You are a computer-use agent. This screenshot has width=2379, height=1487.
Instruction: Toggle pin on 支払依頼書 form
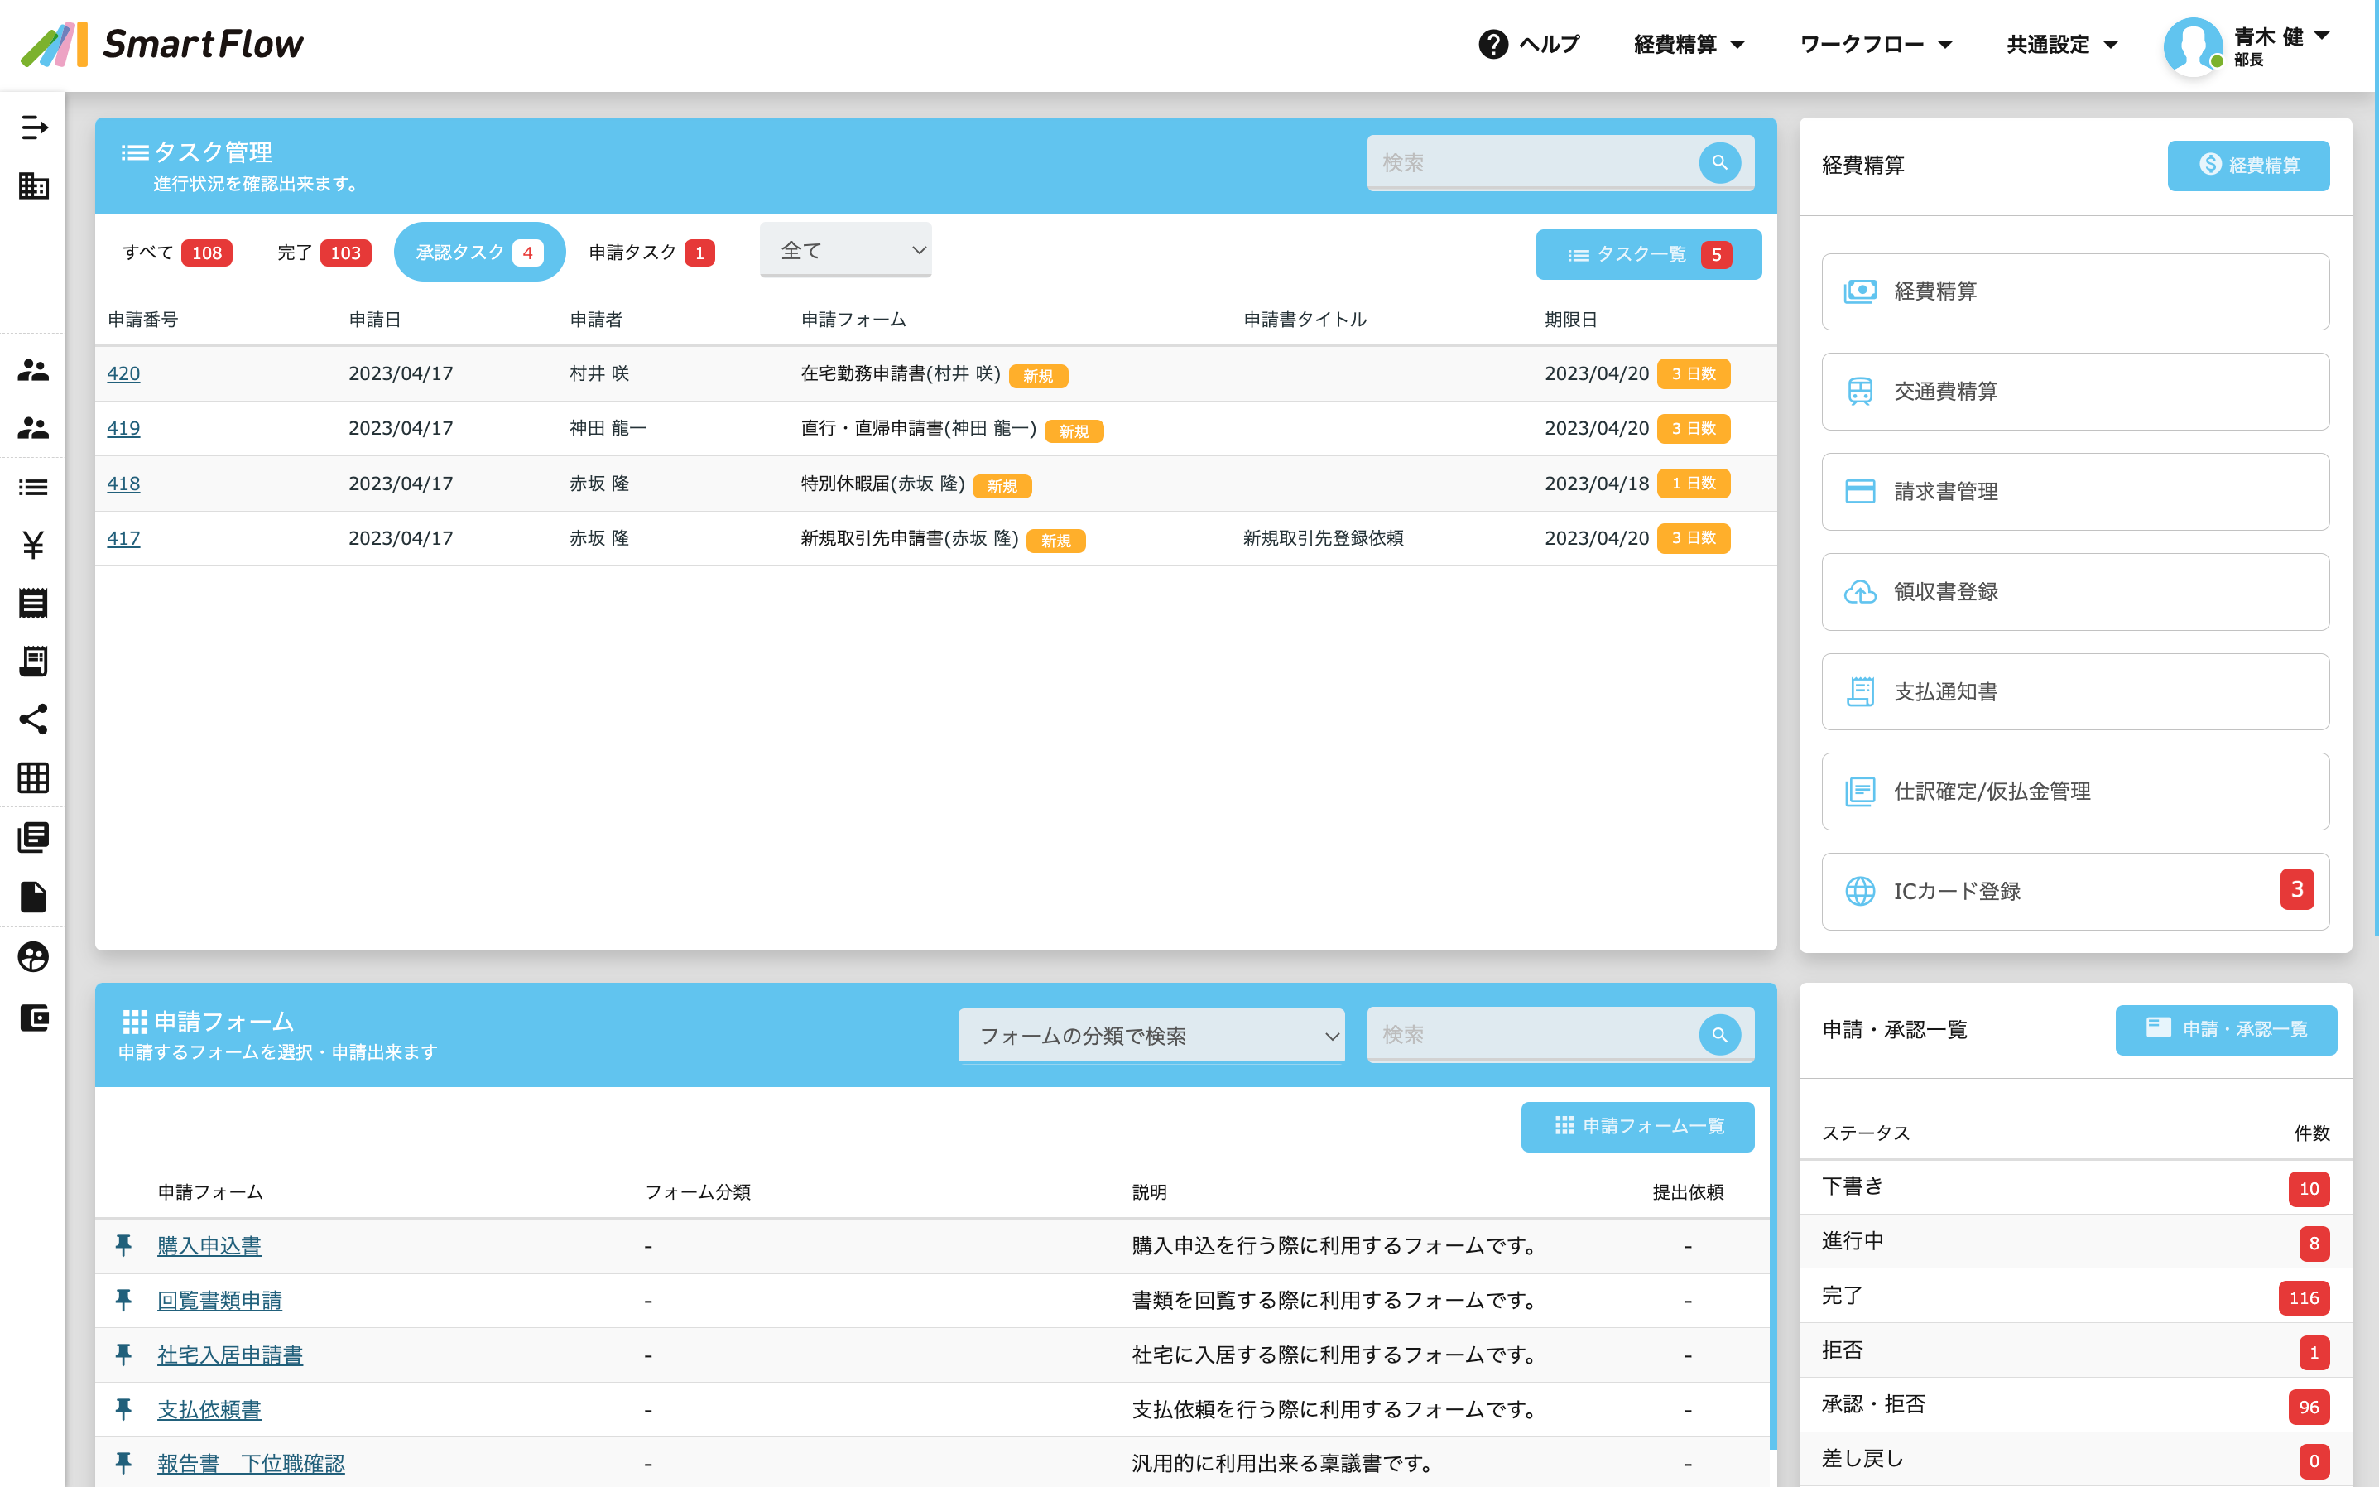point(124,1409)
